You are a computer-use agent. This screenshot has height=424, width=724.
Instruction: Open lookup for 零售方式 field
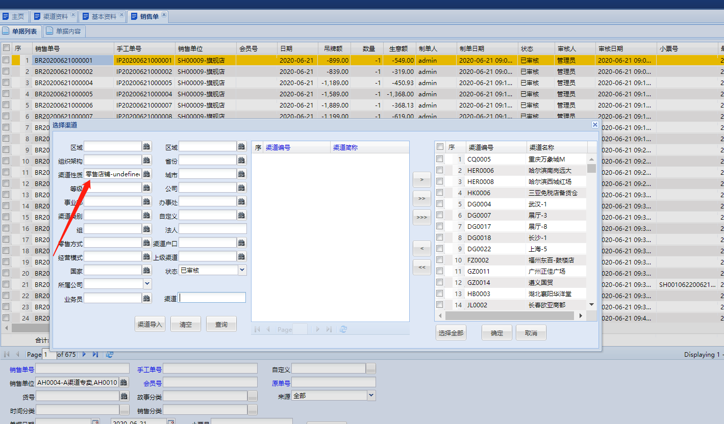pos(147,243)
